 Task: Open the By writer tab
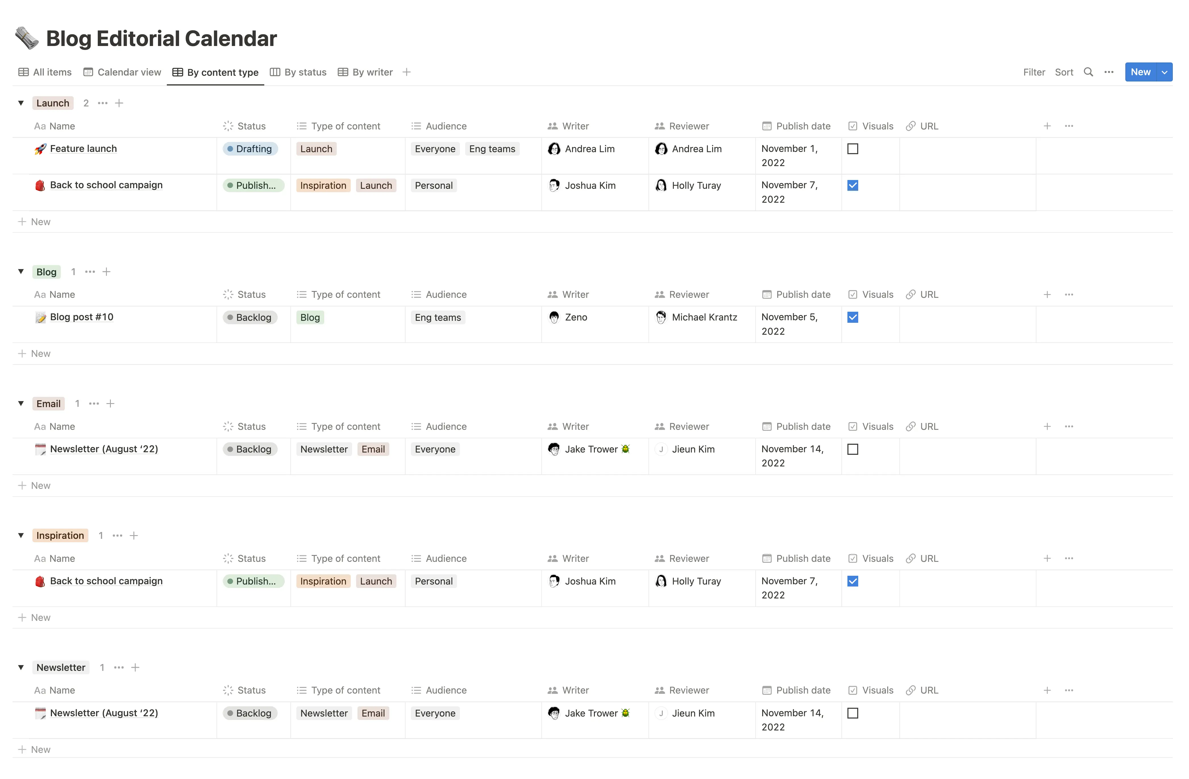tap(365, 72)
